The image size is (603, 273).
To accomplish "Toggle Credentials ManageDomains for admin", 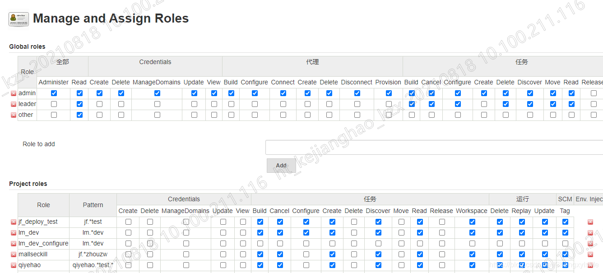I will [x=157, y=93].
